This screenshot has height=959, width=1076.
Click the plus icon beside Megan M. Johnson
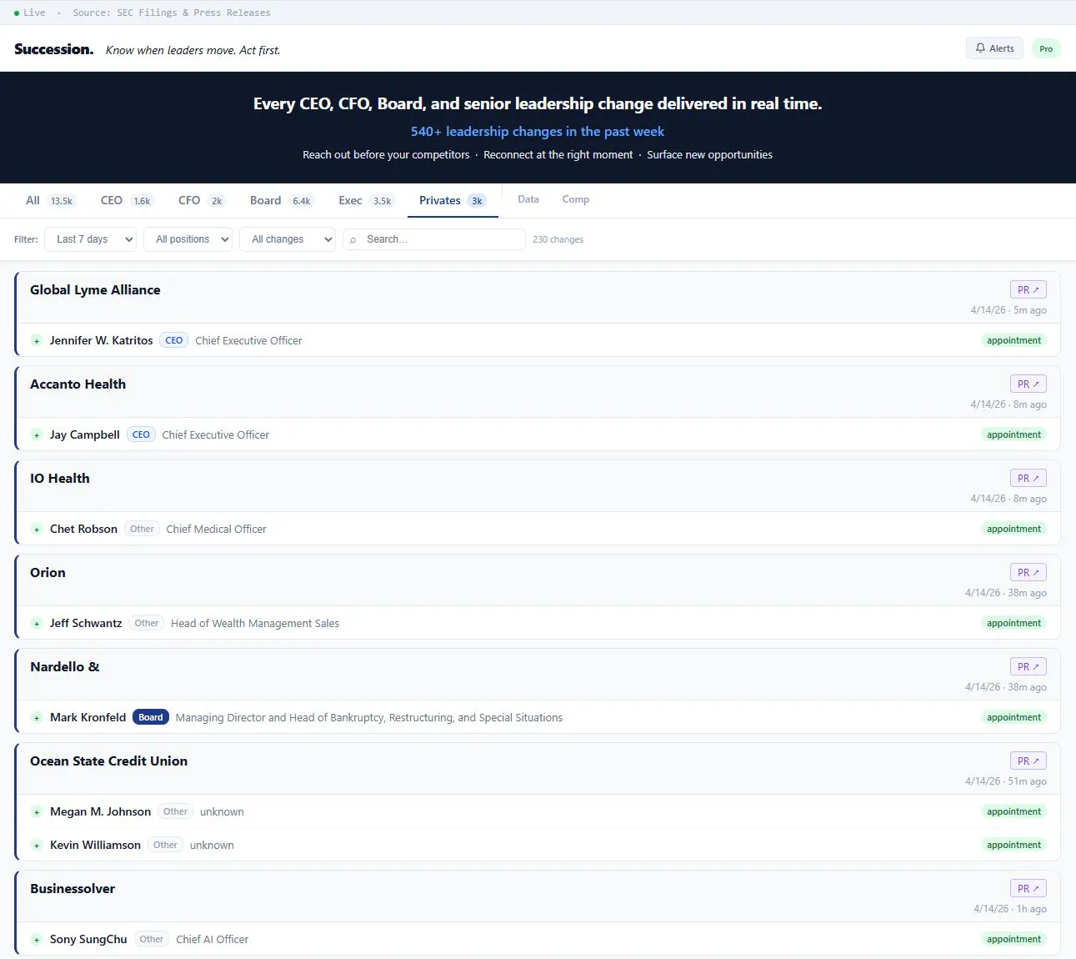coord(37,811)
